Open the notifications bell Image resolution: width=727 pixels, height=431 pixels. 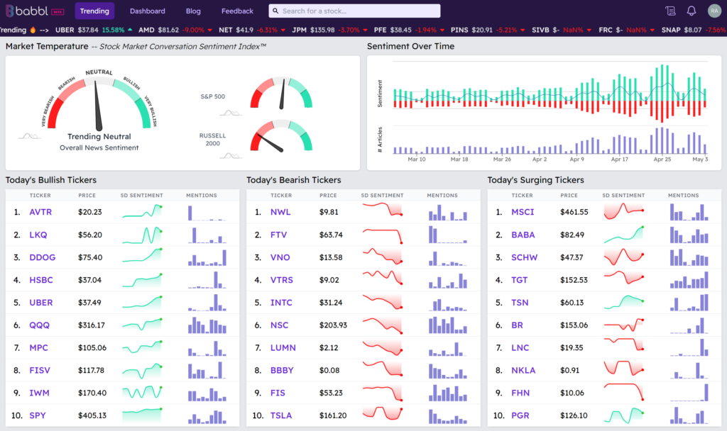tap(691, 11)
